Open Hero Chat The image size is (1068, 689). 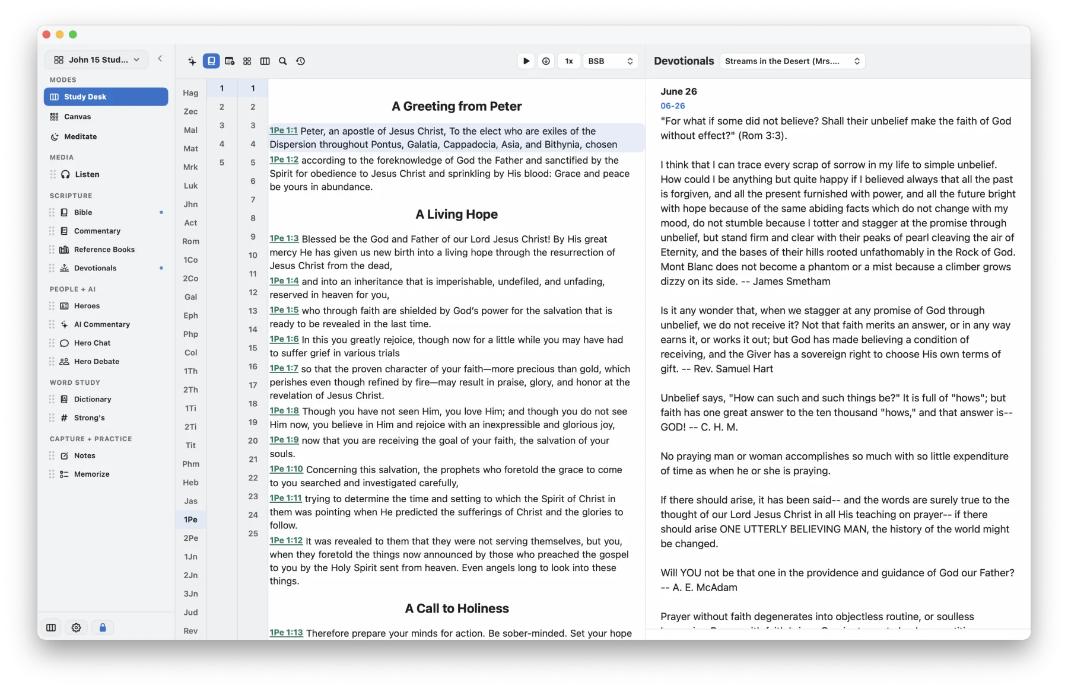click(106, 343)
